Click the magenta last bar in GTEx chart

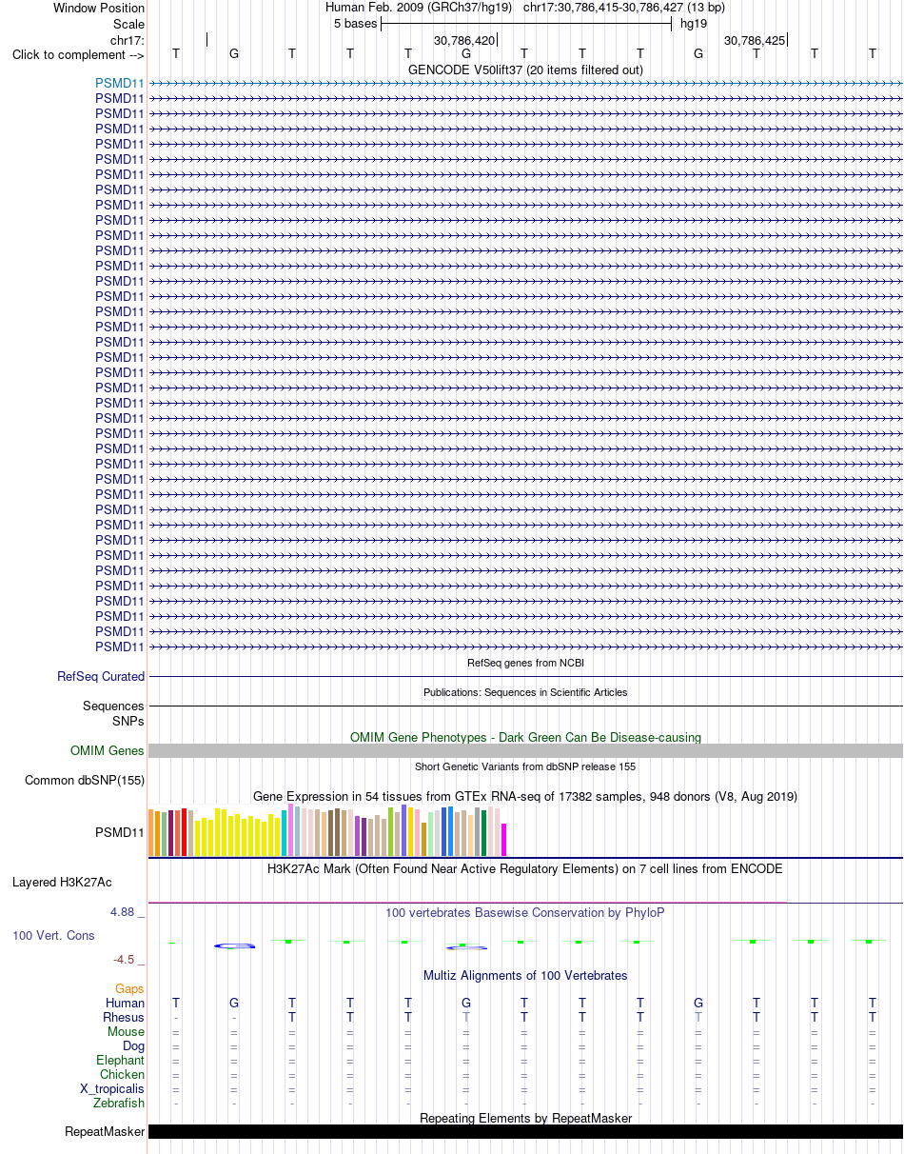504,840
